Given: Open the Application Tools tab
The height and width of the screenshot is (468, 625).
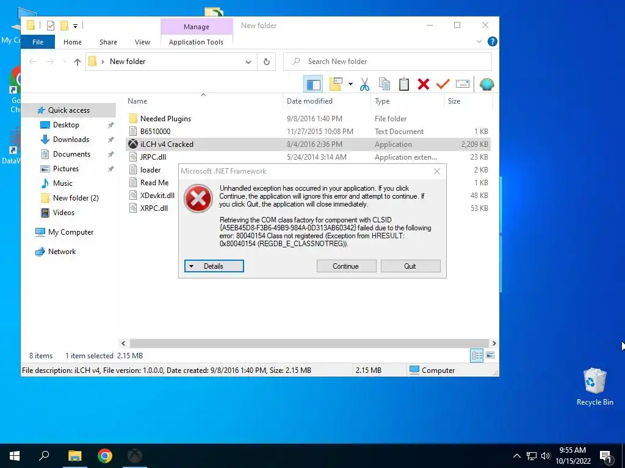Looking at the screenshot, I should [196, 42].
